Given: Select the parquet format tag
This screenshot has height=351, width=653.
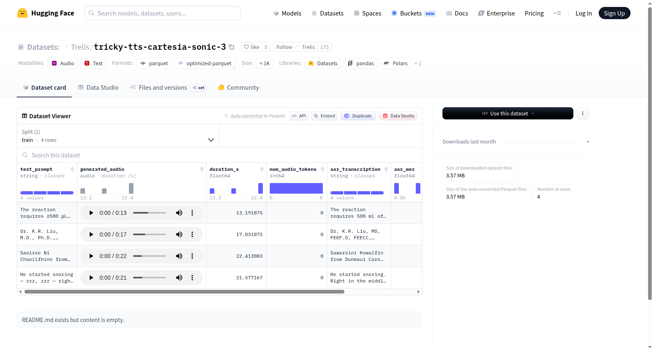Looking at the screenshot, I should point(154,63).
